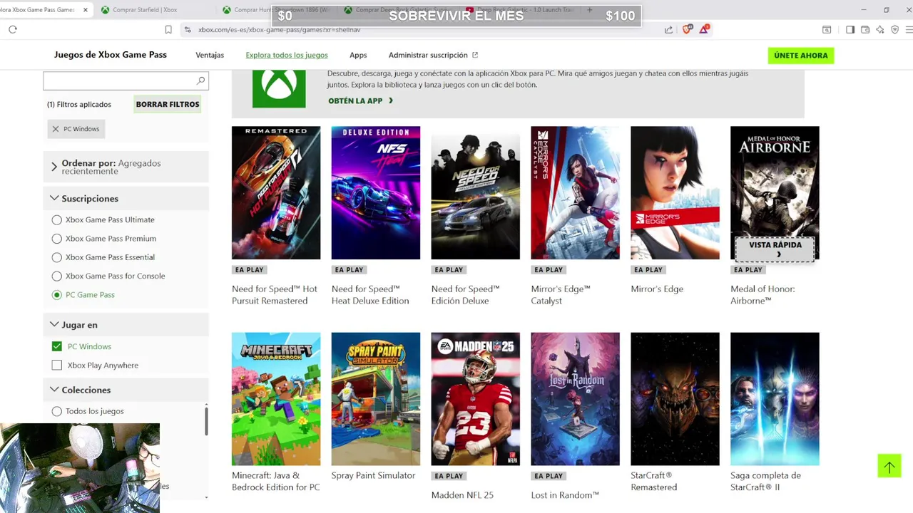The height and width of the screenshot is (513, 913).
Task: Bookmark this page using the bookmark icon
Action: click(168, 29)
